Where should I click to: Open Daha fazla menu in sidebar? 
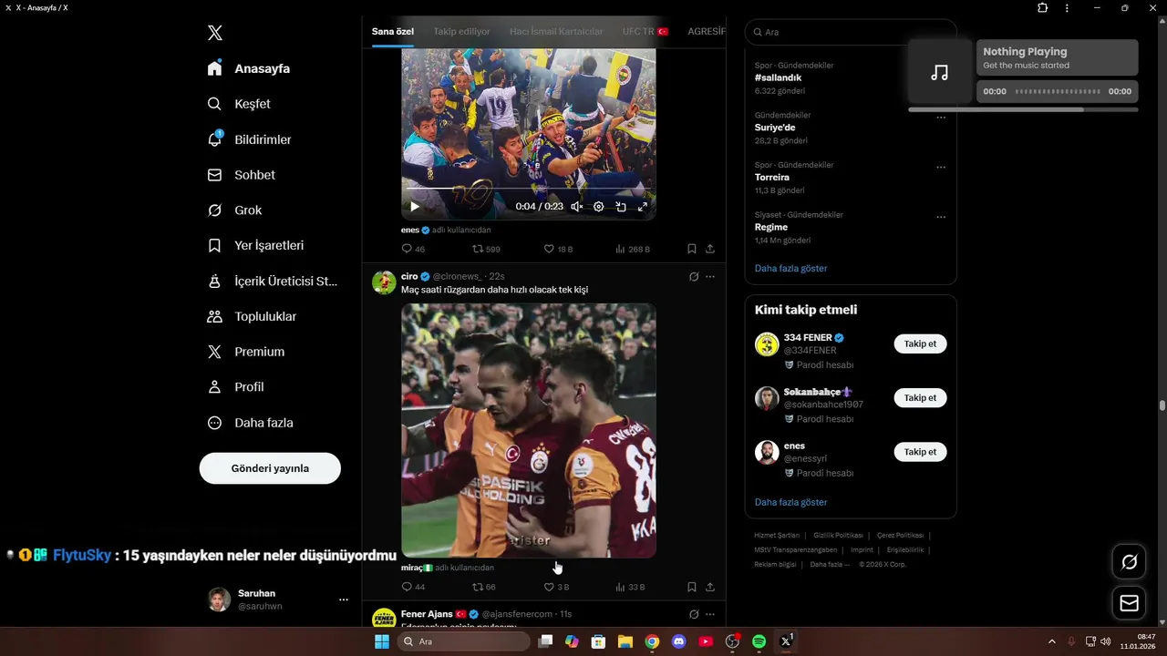tap(251, 423)
